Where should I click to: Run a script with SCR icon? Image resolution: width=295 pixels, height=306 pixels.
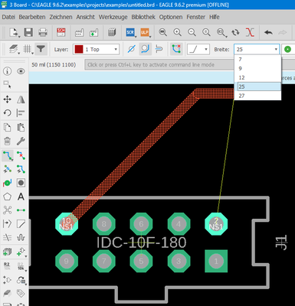[130, 32]
